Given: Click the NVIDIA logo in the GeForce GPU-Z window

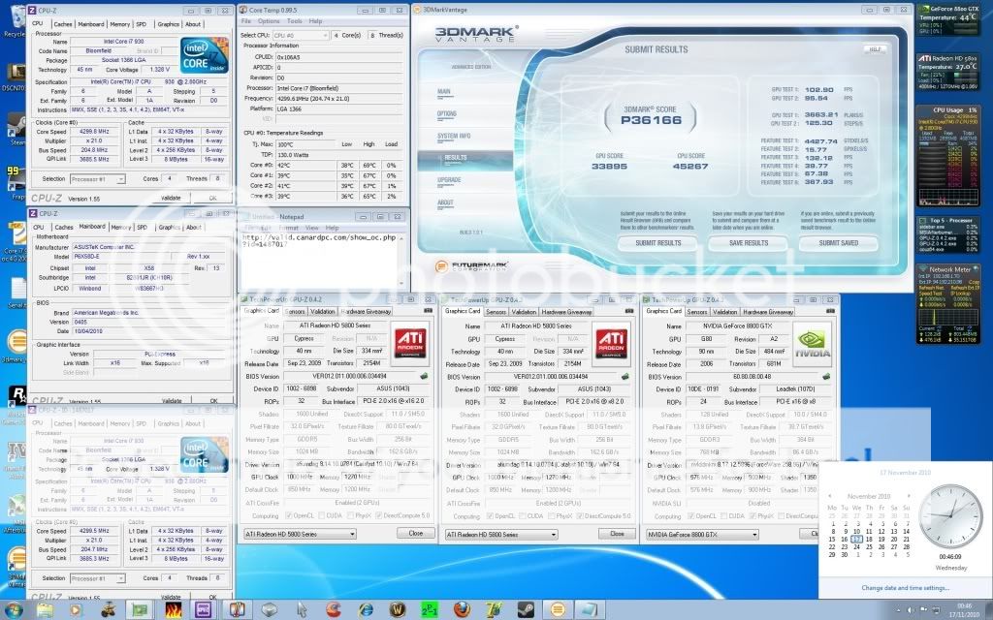Looking at the screenshot, I should [810, 342].
